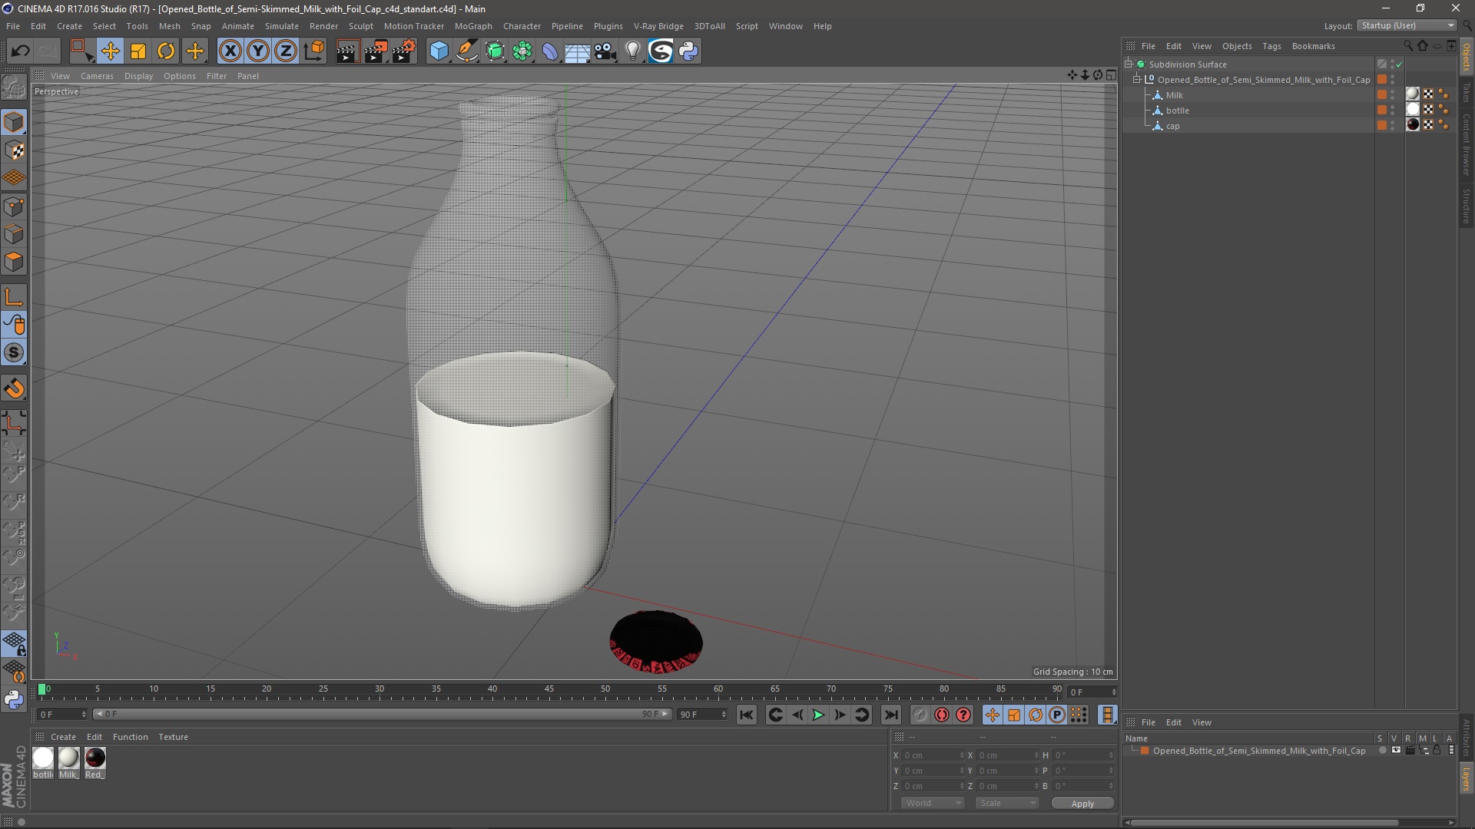
Task: Add a Light object
Action: tap(632, 51)
